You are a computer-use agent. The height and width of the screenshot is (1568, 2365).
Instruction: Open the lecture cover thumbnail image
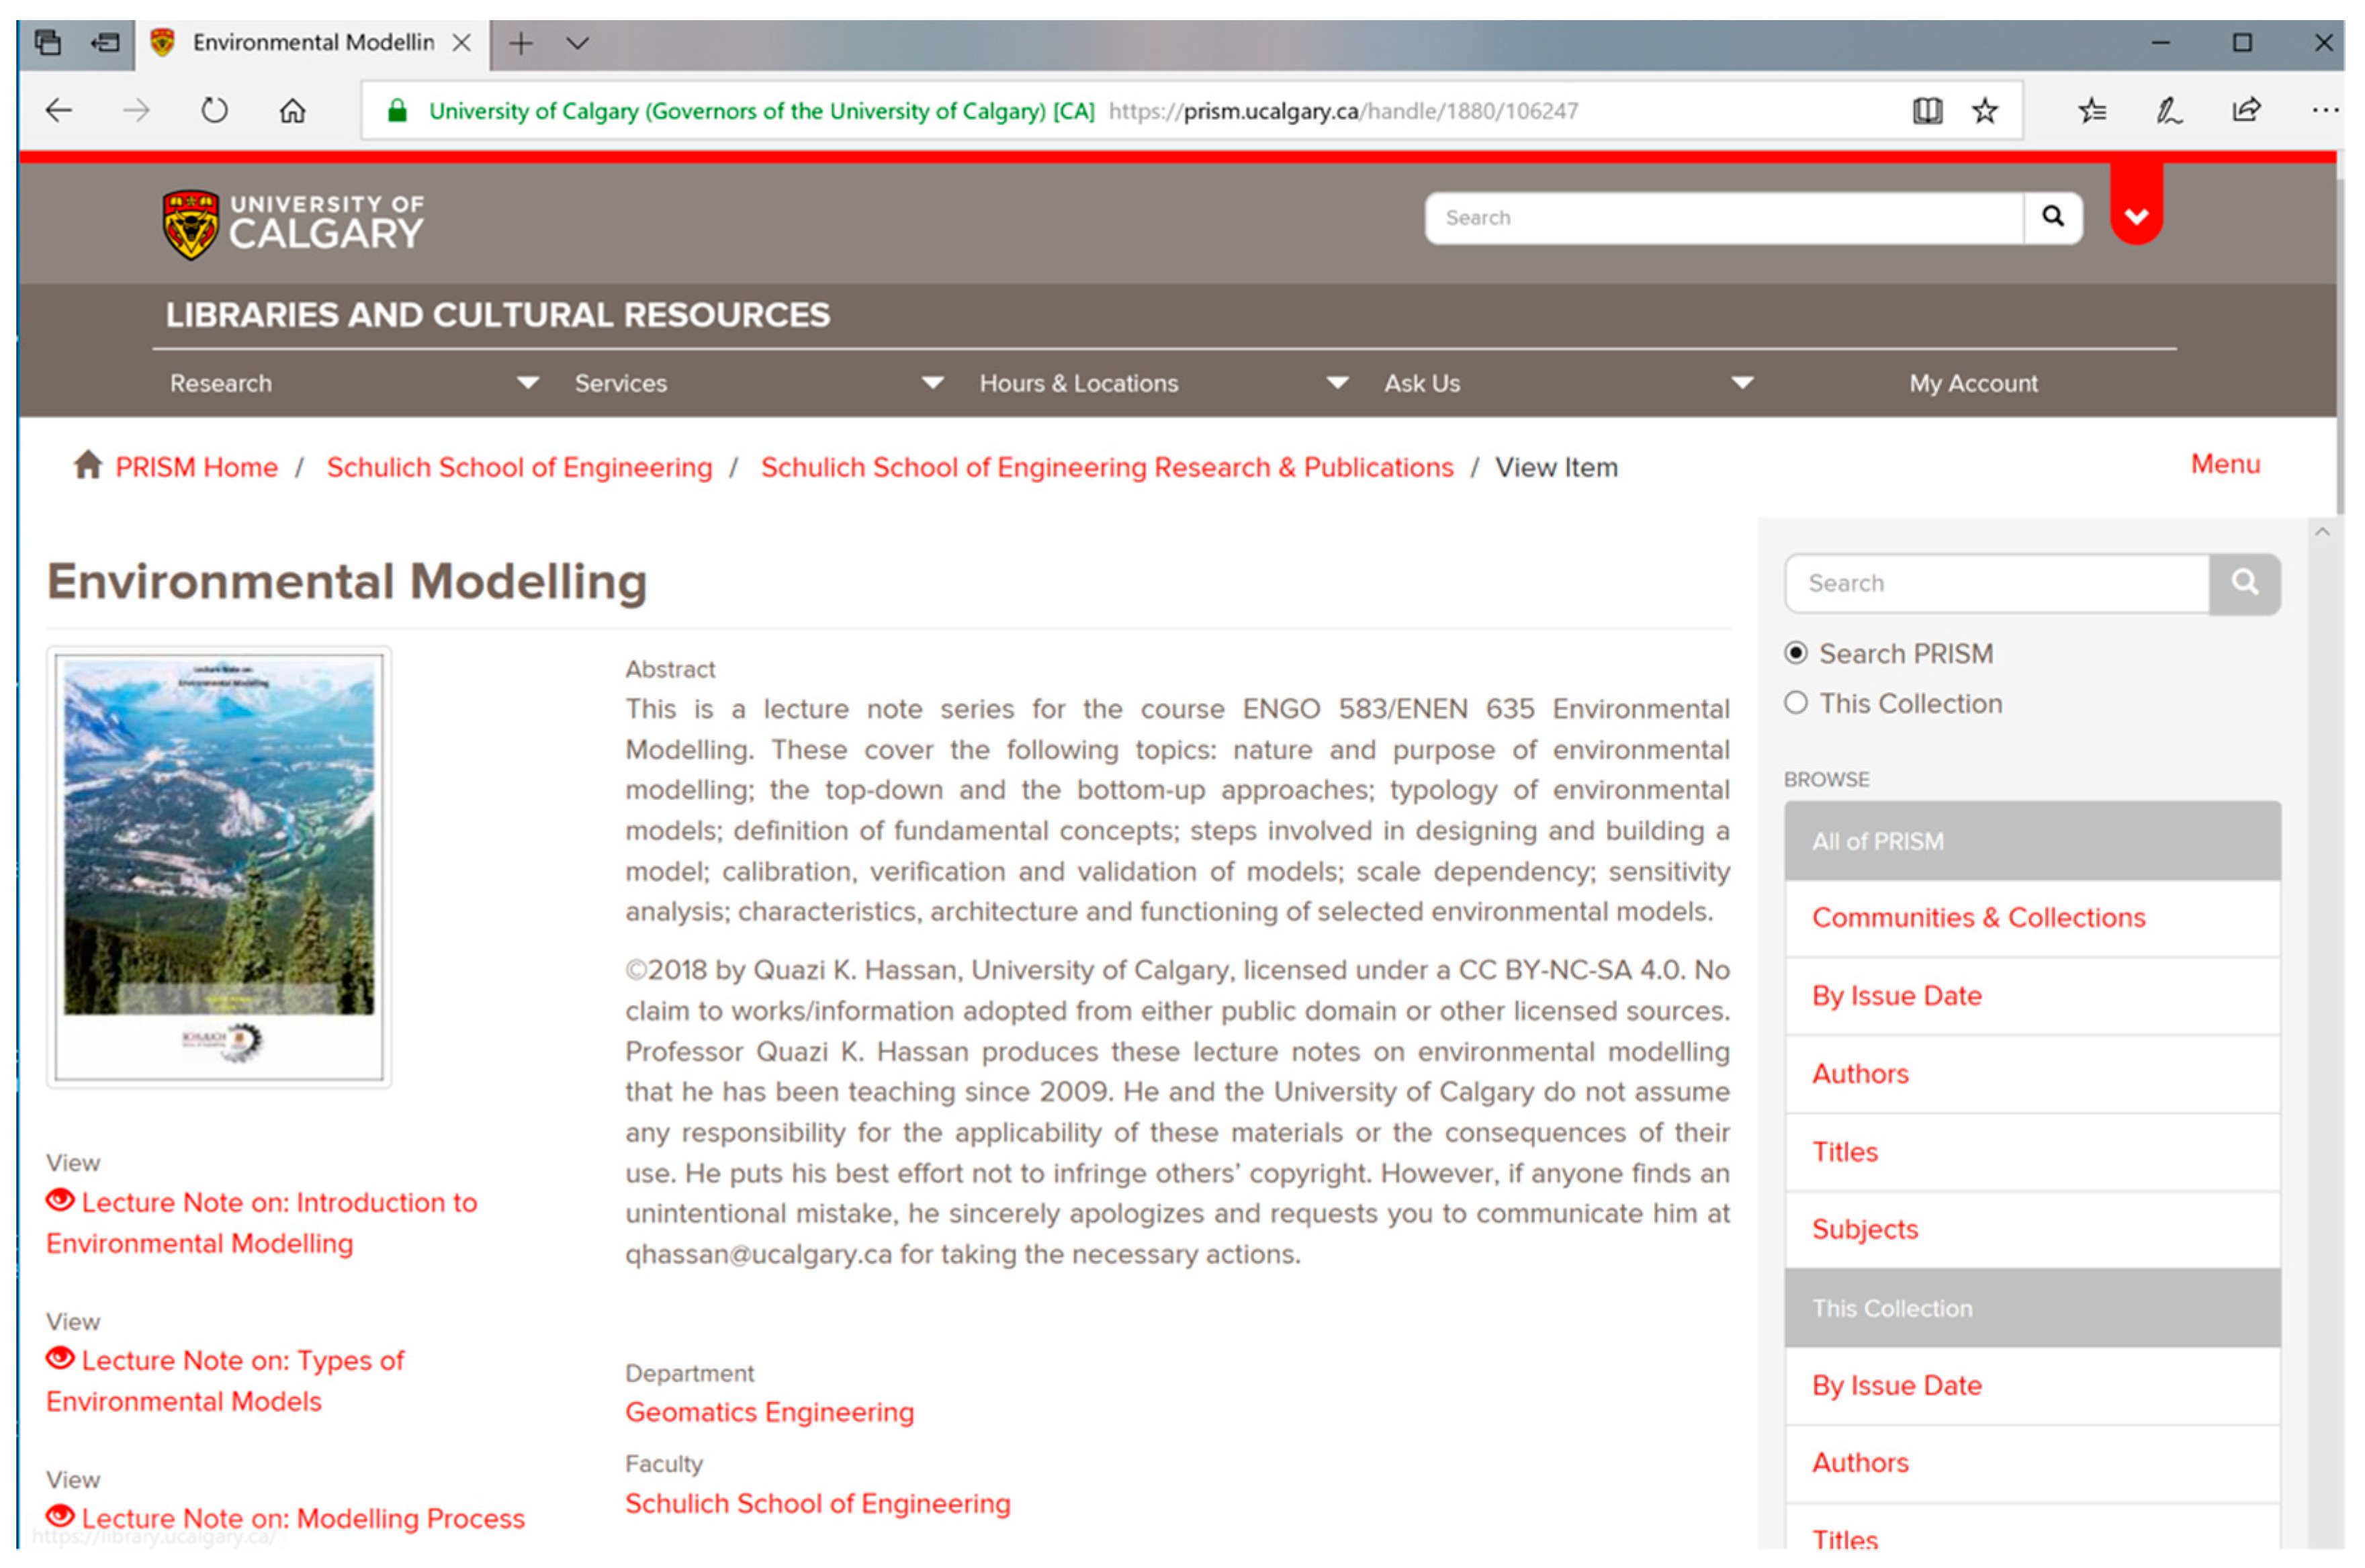click(x=219, y=867)
